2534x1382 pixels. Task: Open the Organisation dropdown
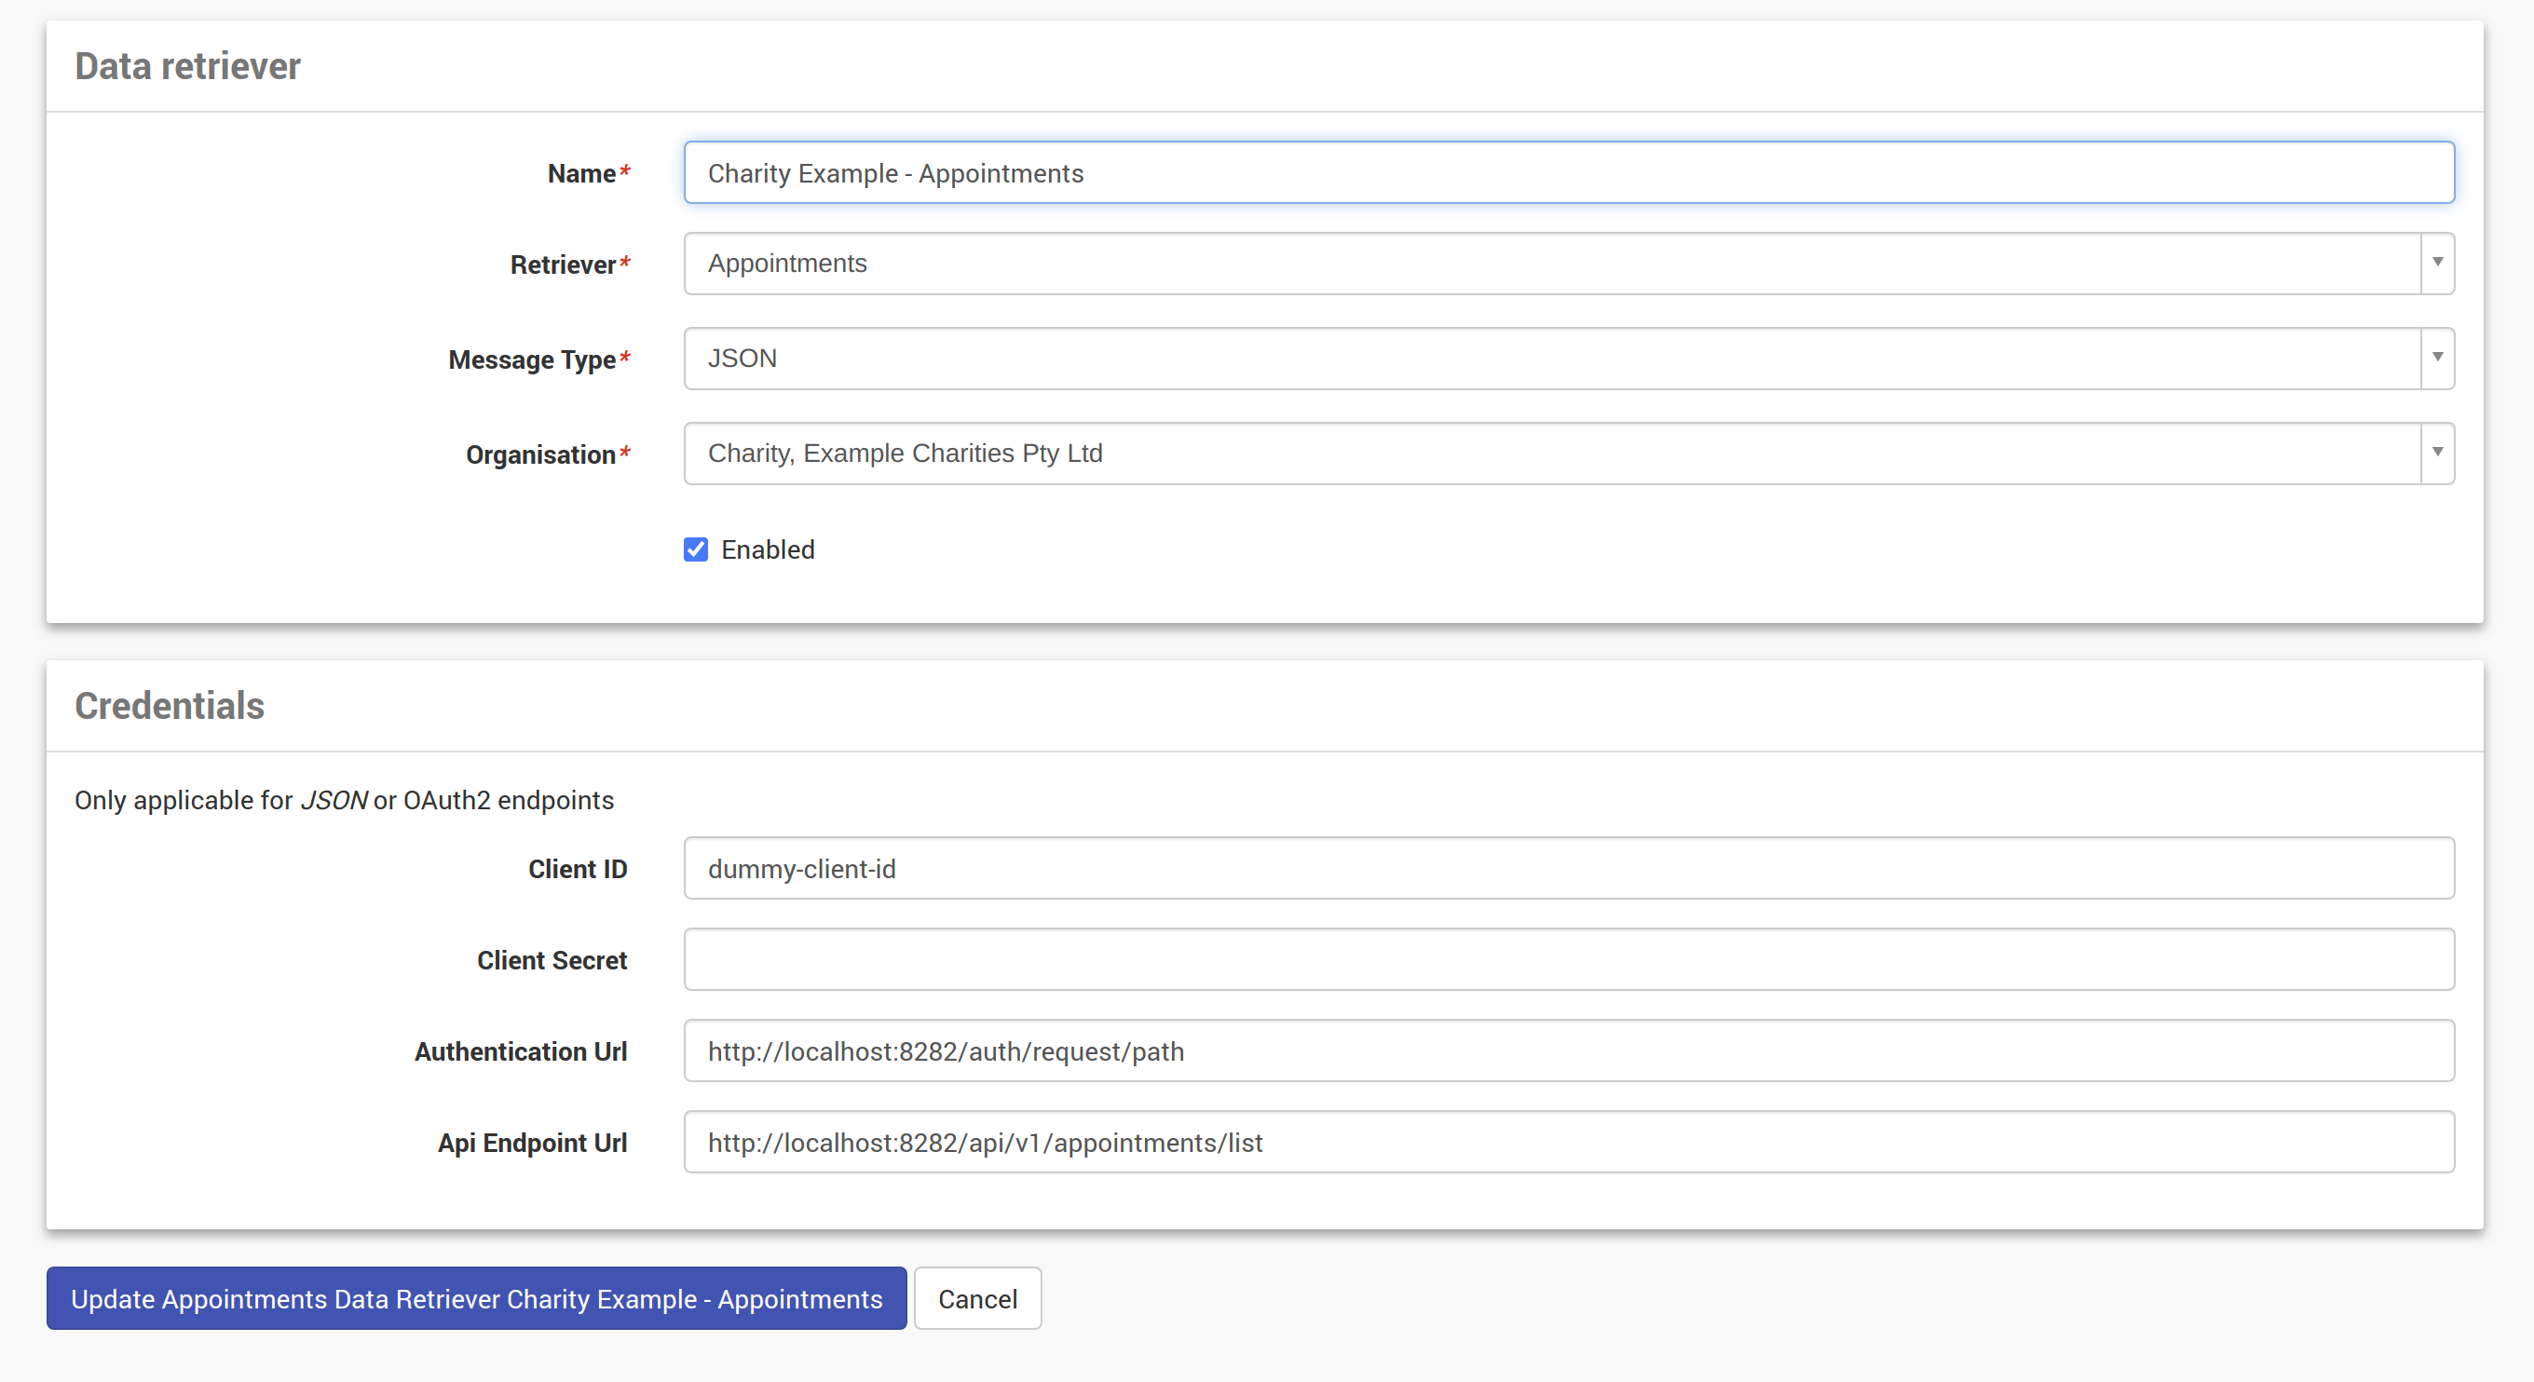tap(1552, 454)
